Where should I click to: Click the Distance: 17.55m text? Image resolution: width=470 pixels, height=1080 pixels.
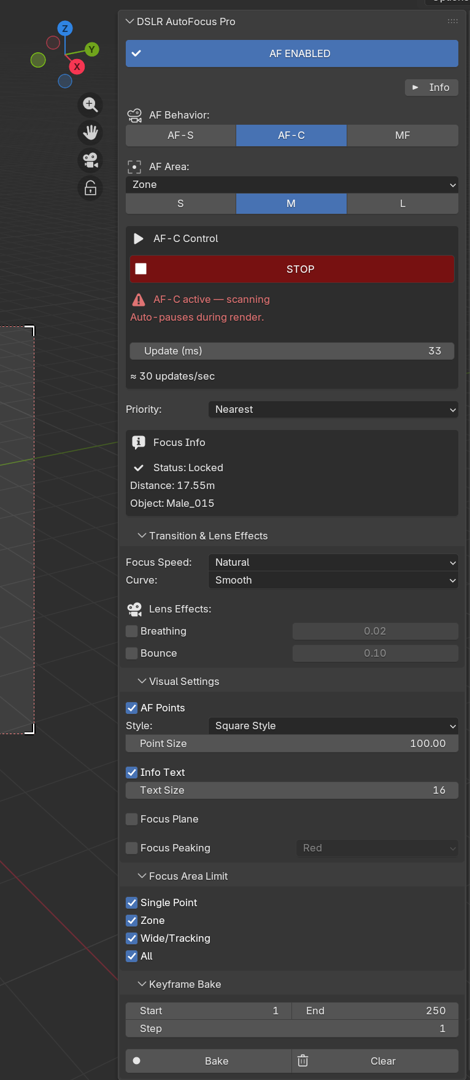(172, 485)
